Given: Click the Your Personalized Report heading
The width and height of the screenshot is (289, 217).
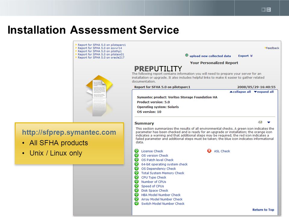Looking at the screenshot, I should coord(214,63).
